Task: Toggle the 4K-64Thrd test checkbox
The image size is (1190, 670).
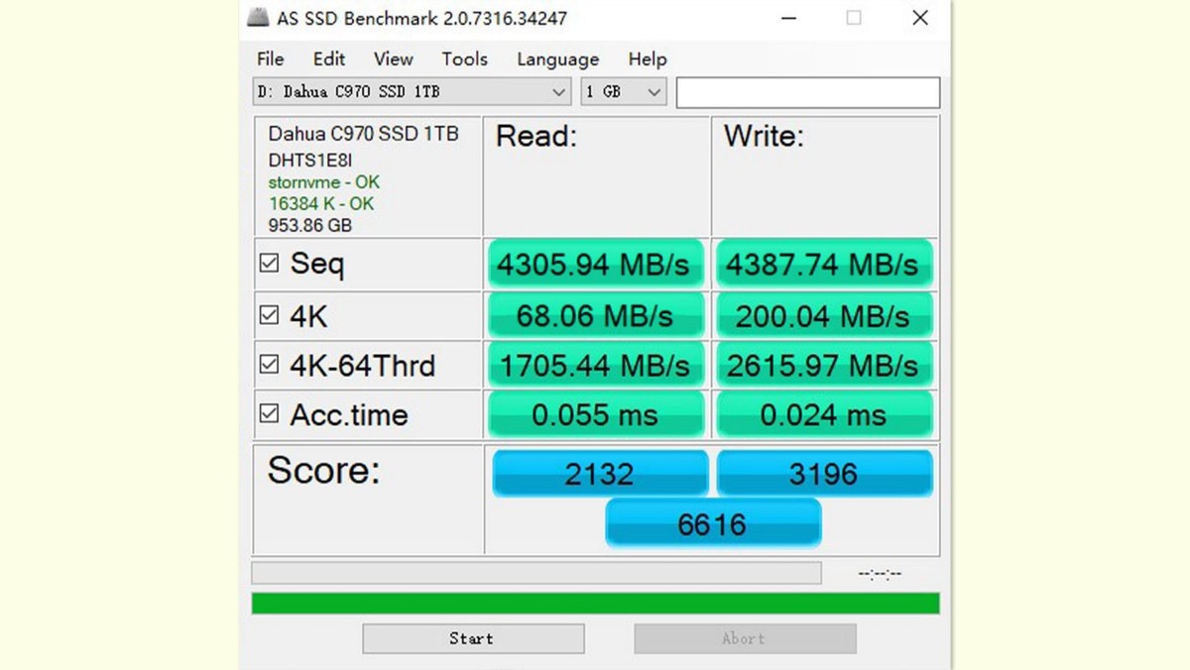Action: point(269,365)
